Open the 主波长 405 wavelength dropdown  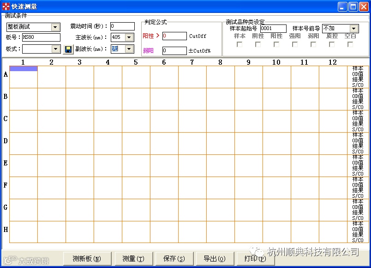(129, 37)
